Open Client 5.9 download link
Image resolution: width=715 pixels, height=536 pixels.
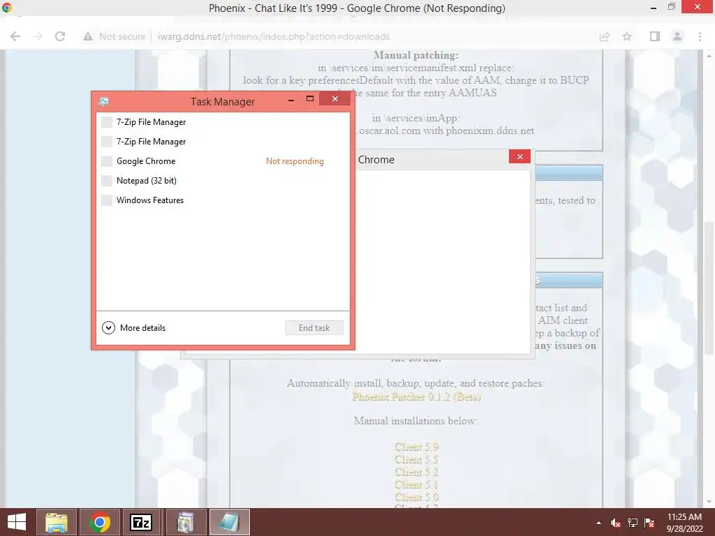[x=416, y=447]
